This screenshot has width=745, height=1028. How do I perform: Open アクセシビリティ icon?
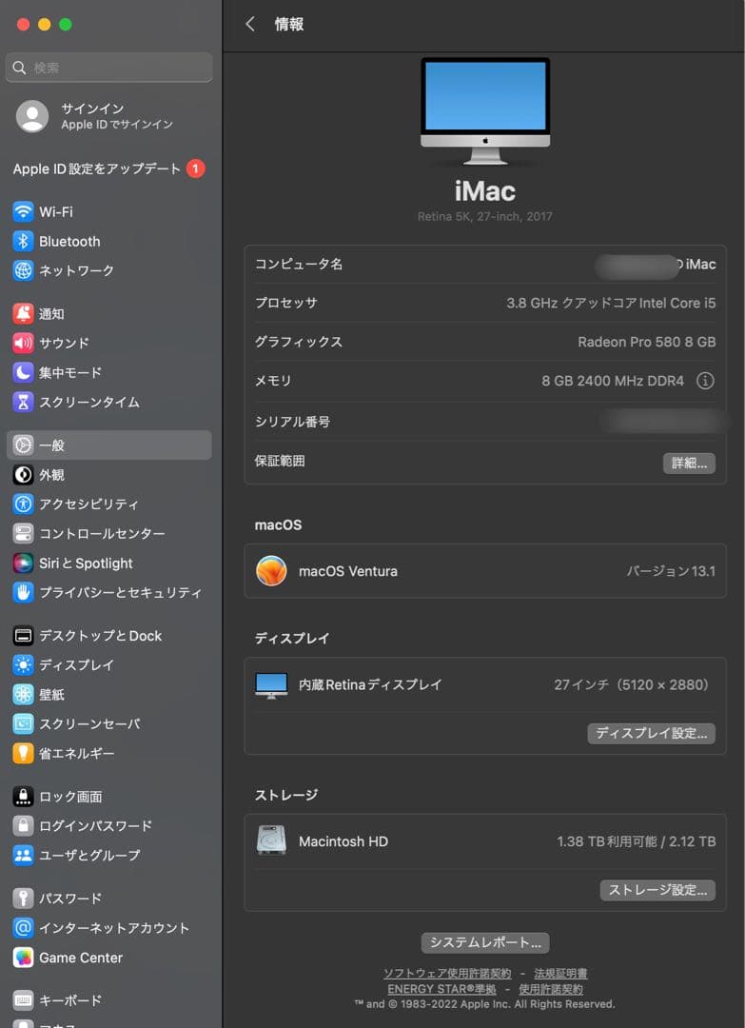23,504
